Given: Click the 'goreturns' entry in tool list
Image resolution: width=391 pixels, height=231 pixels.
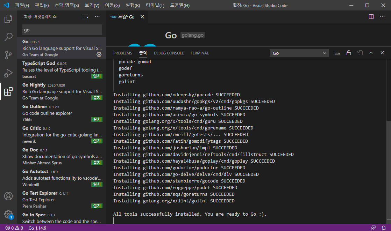Looking at the screenshot, I should click(131, 75).
